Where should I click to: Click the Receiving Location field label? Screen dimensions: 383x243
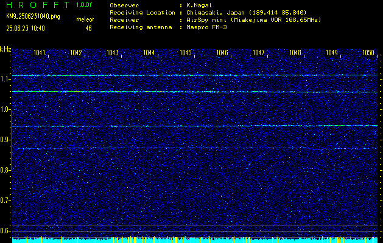142,12
